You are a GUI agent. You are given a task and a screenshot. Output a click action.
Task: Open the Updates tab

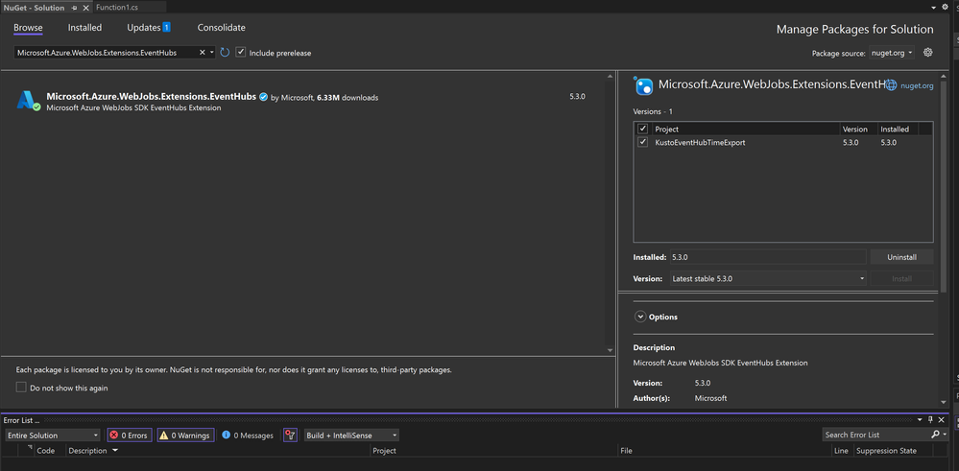[144, 28]
